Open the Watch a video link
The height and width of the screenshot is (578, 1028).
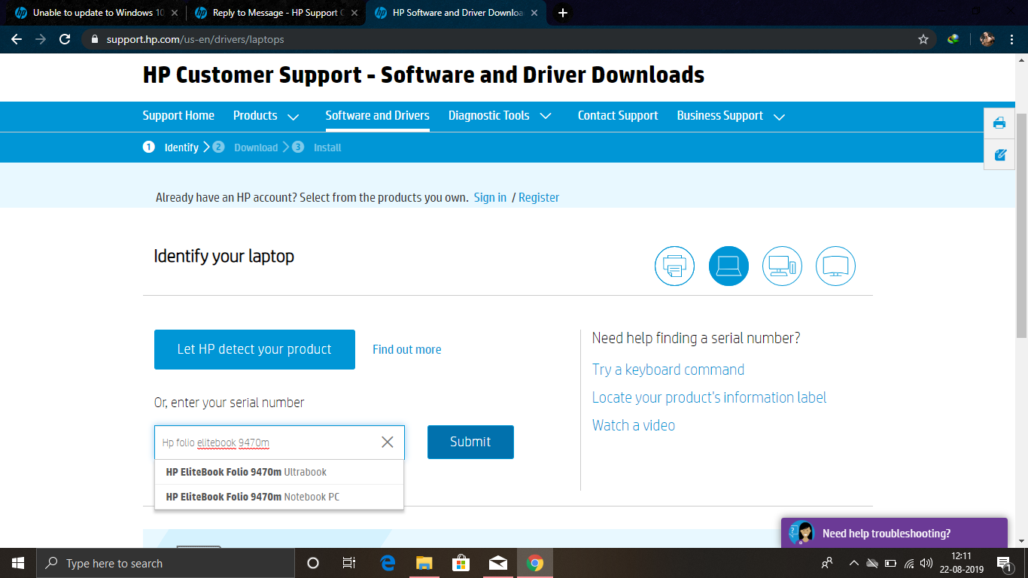tap(634, 425)
